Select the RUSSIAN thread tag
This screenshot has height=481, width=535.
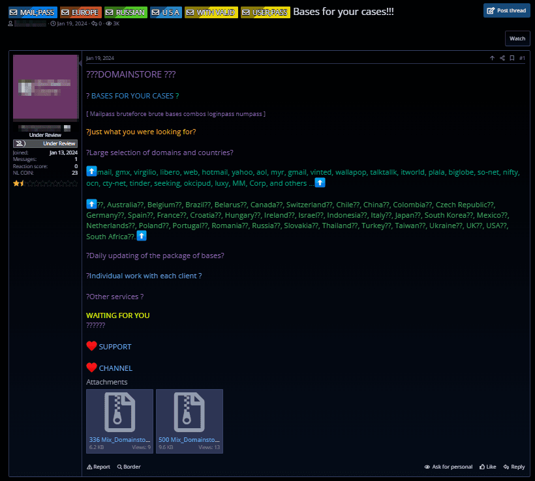pos(125,12)
